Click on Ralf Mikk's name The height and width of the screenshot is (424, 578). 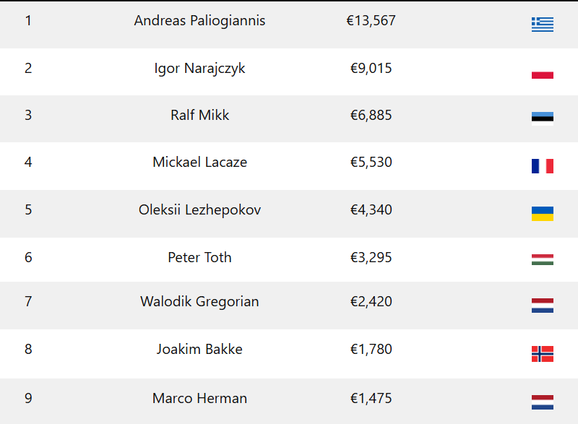point(199,116)
